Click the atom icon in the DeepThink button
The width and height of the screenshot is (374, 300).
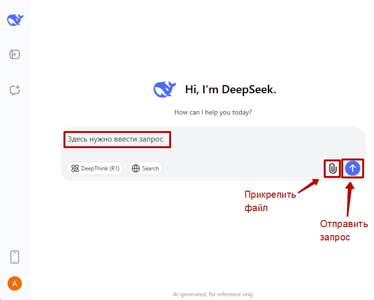75,168
